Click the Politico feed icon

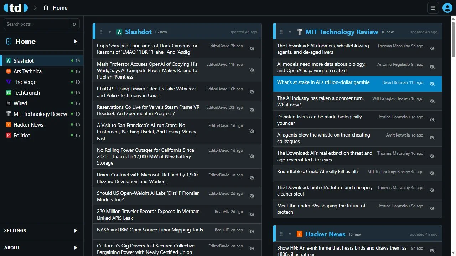(9, 135)
